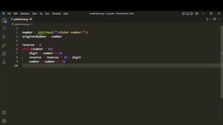
Task: Open the Search view in activity bar
Action: click(x=4, y=28)
